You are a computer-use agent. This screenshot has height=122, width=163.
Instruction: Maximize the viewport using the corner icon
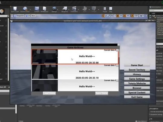(146, 16)
